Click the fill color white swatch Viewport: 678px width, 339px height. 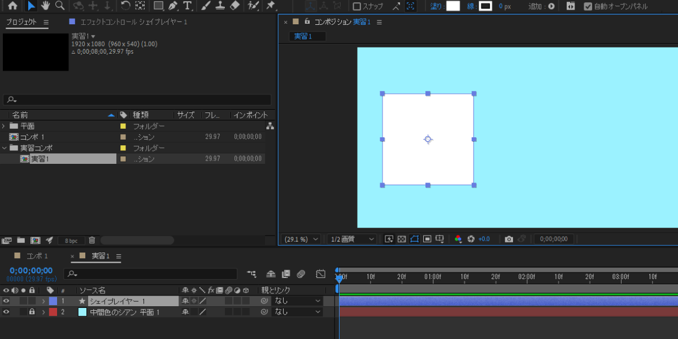[453, 6]
